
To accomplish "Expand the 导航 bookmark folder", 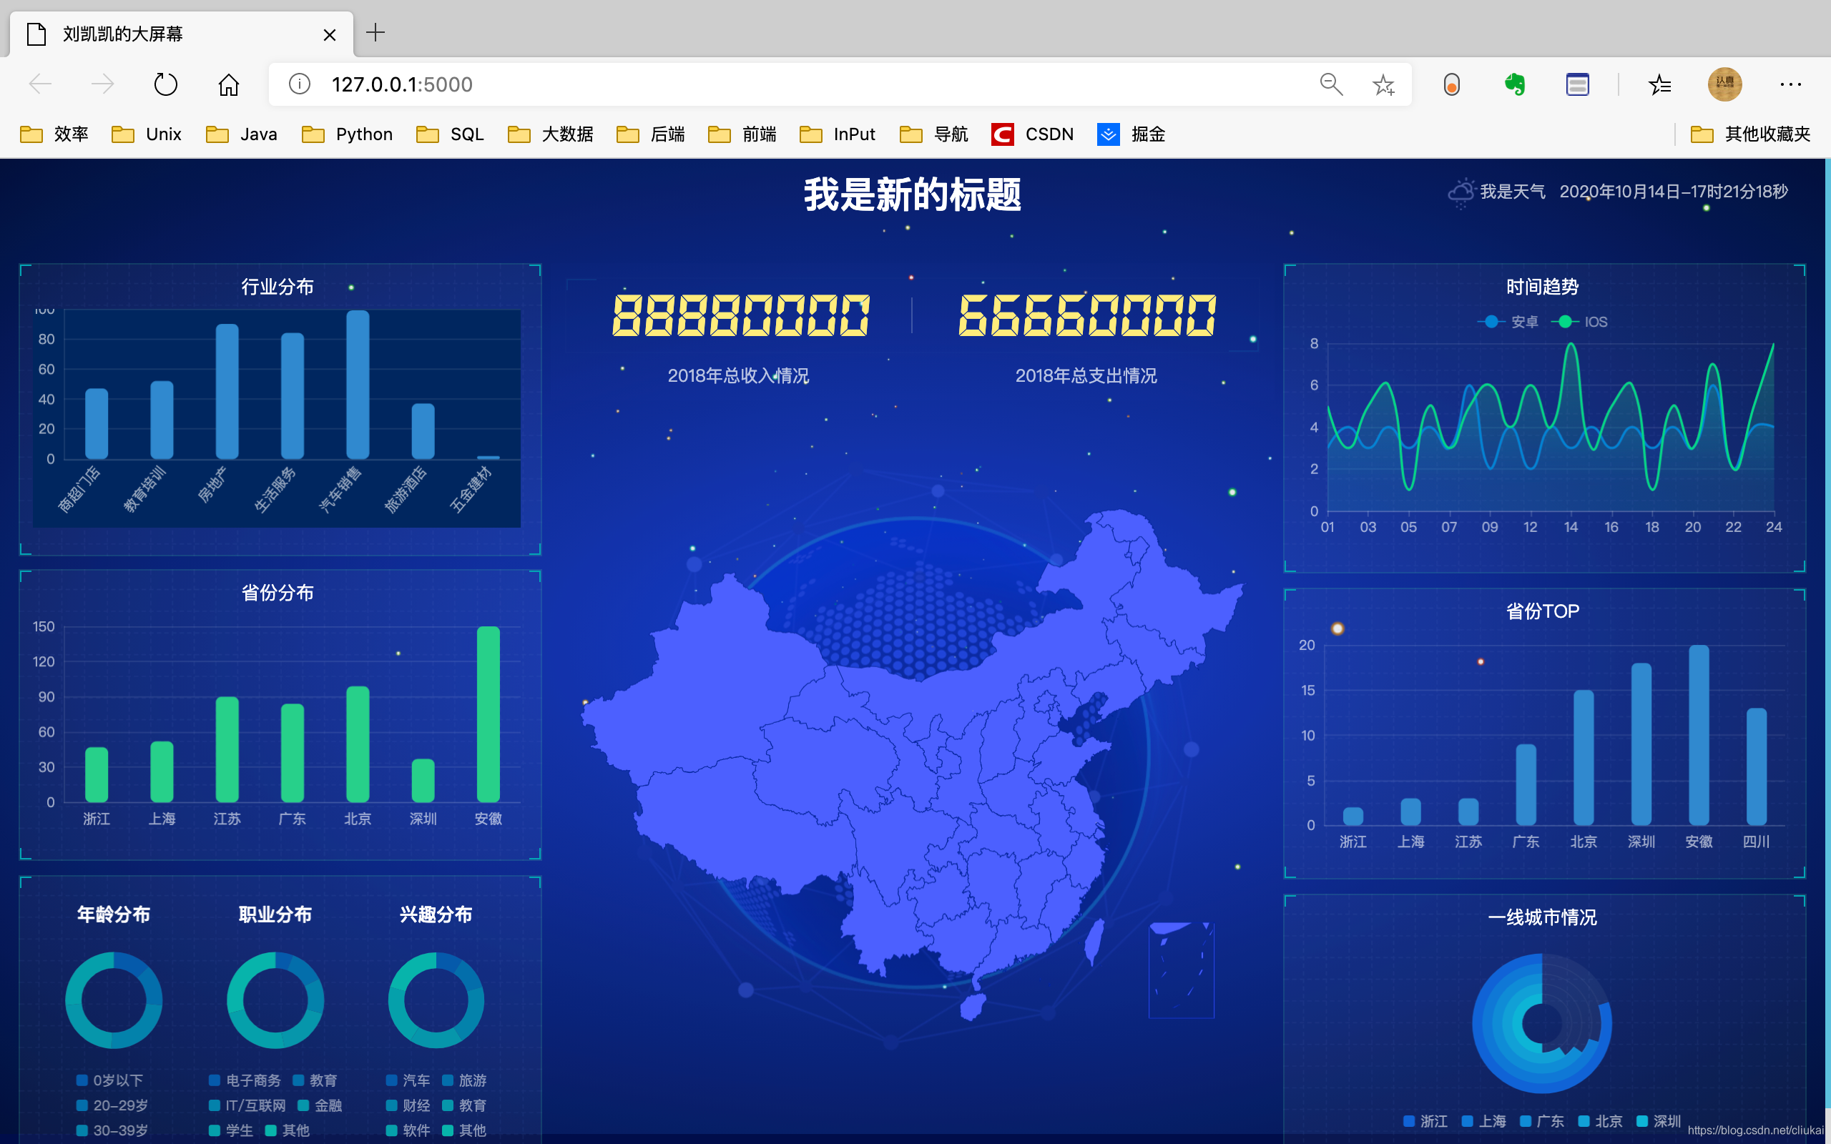I will coord(933,134).
